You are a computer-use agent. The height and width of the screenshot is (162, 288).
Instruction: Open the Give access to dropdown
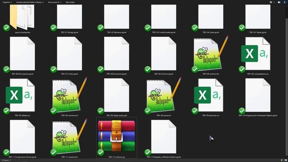point(54,2)
